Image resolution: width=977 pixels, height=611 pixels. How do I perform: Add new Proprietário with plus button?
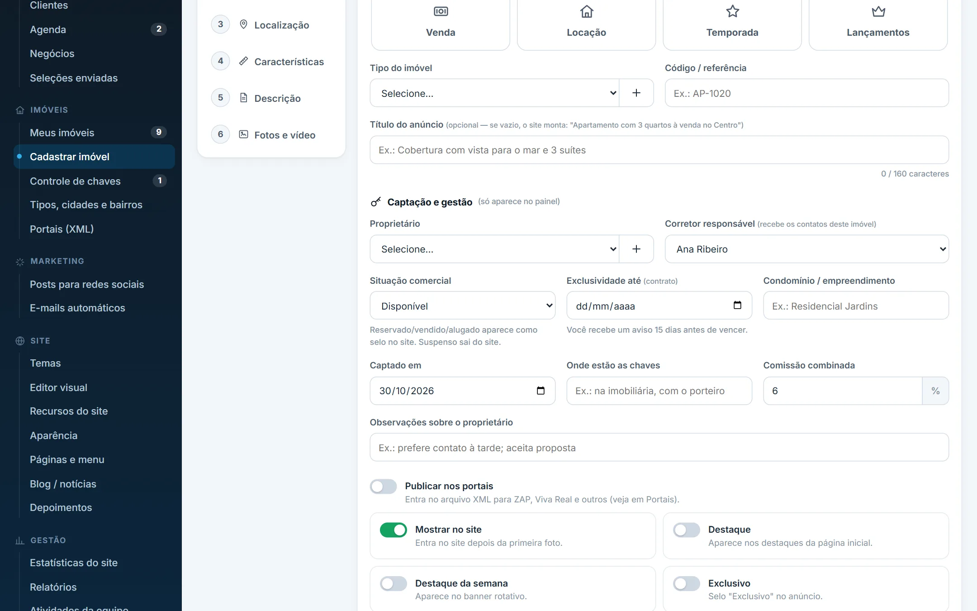point(636,249)
